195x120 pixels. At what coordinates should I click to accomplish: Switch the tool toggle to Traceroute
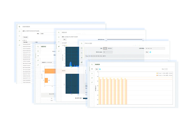110,48
